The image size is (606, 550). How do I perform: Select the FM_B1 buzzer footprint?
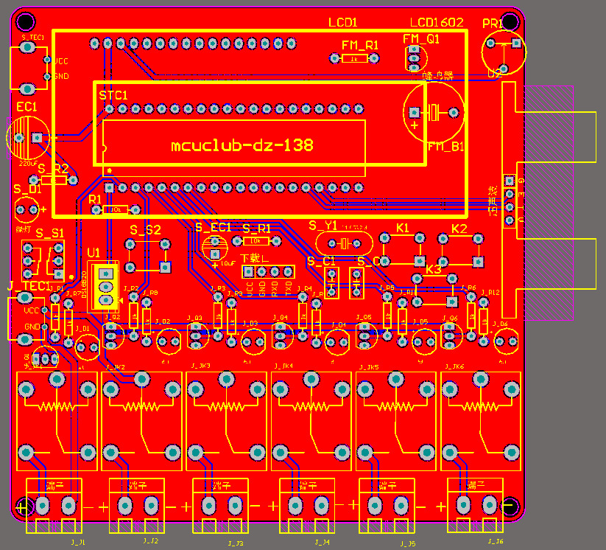pyautogui.click(x=434, y=113)
